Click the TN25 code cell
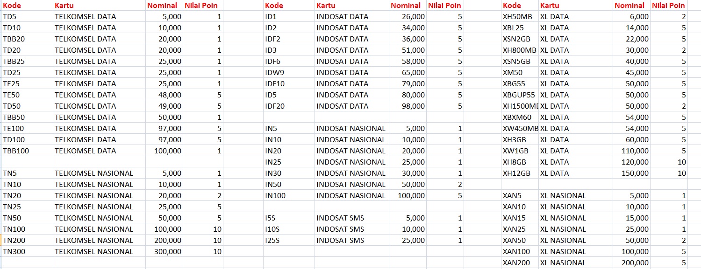The width and height of the screenshot is (701, 269). coord(27,207)
